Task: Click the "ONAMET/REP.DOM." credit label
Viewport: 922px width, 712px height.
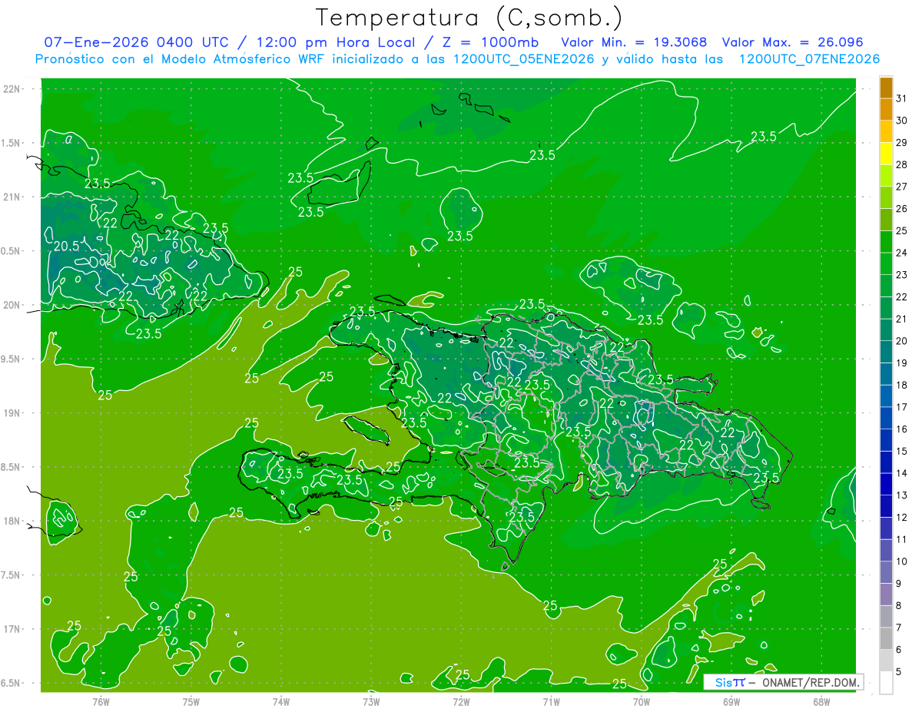Action: (810, 682)
